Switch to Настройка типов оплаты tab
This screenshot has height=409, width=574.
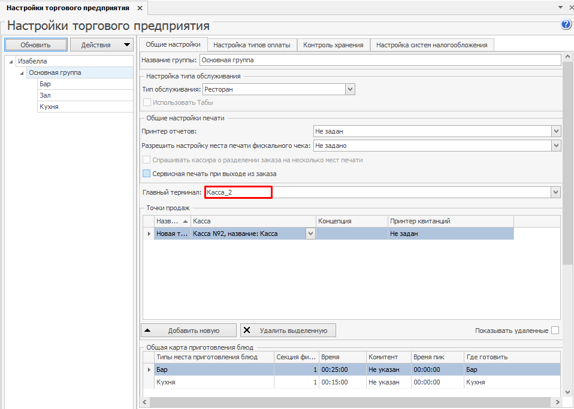tap(252, 45)
